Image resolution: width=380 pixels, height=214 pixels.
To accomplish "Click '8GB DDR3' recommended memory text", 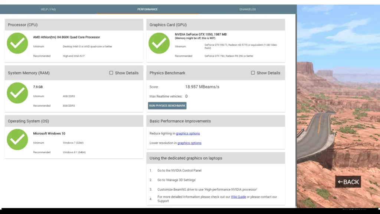I will click(x=69, y=106).
